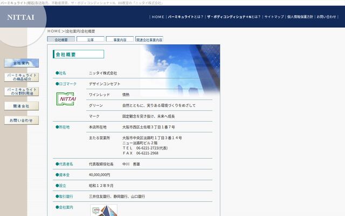345x216 pixels.
Task: Click the 主たる営業所 label
Action: 99,138
